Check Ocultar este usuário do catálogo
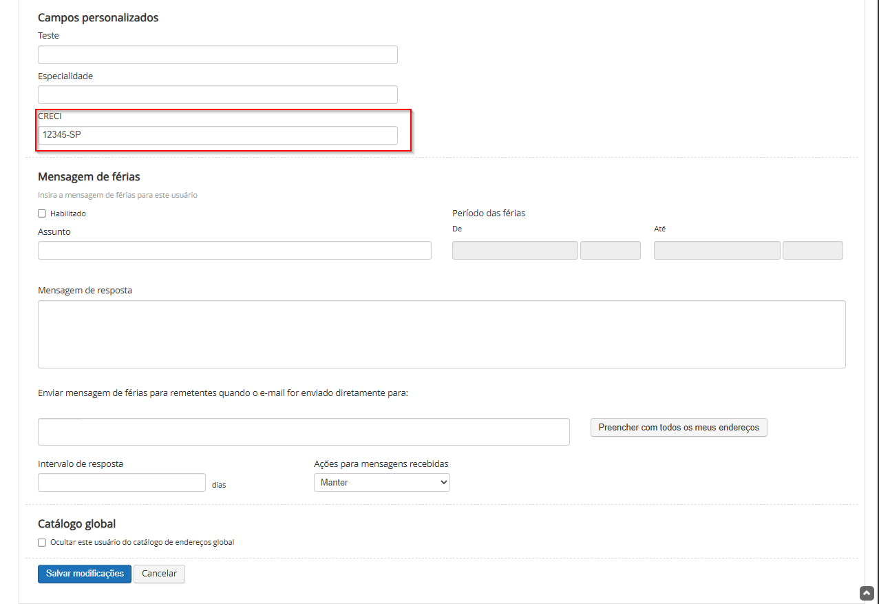 tap(42, 543)
